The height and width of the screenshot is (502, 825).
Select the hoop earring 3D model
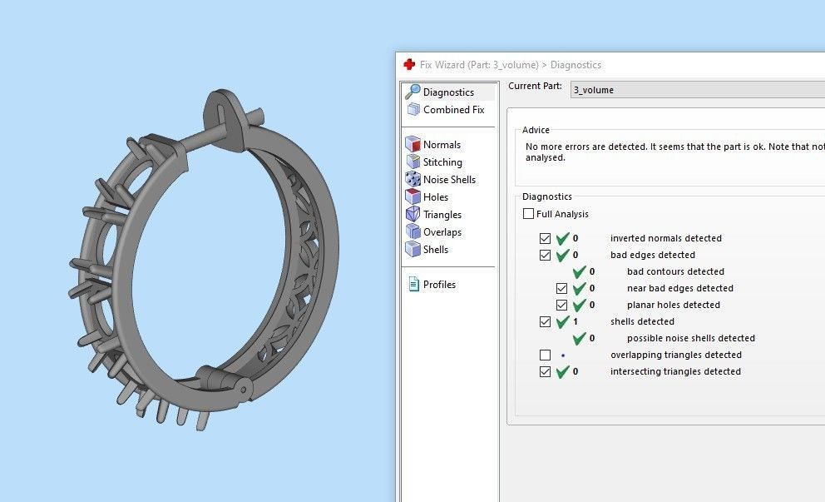click(x=204, y=260)
